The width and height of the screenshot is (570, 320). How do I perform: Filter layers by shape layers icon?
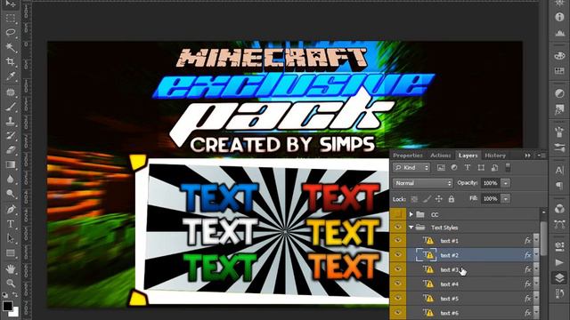pyautogui.click(x=481, y=168)
